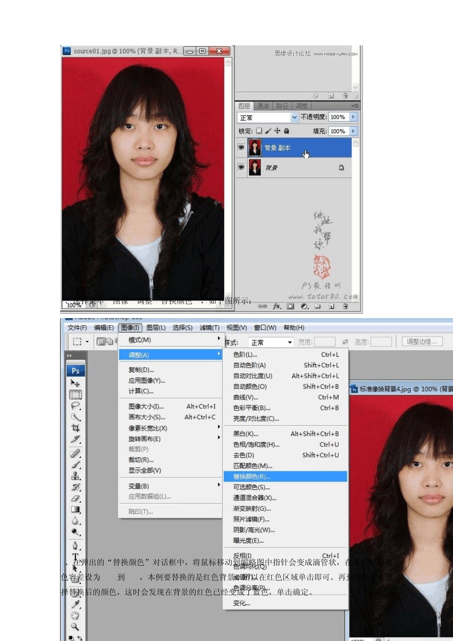Select the Dodge tool
Viewport: 453px width, 641px height.
(x=75, y=532)
